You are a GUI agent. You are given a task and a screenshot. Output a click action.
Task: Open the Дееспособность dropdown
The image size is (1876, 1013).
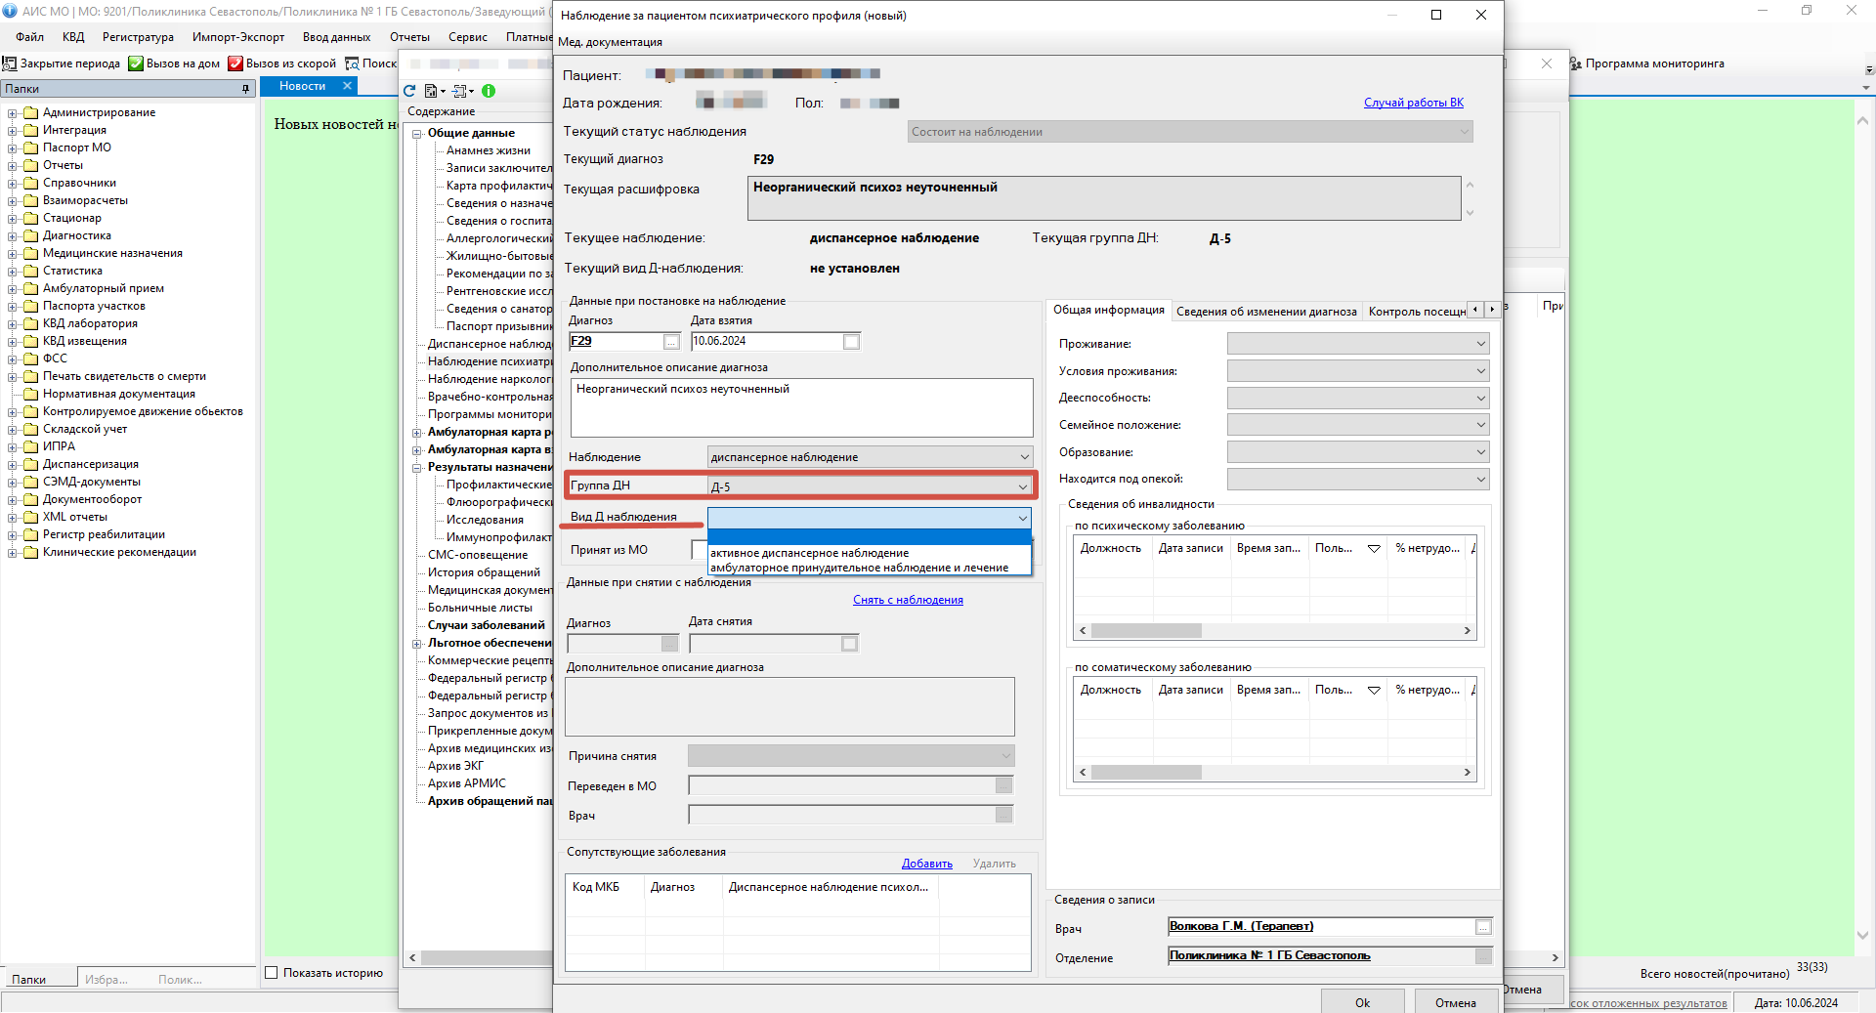click(x=1480, y=398)
